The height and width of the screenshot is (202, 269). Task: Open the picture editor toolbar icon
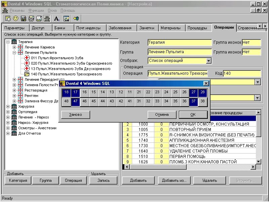(x=66, y=19)
